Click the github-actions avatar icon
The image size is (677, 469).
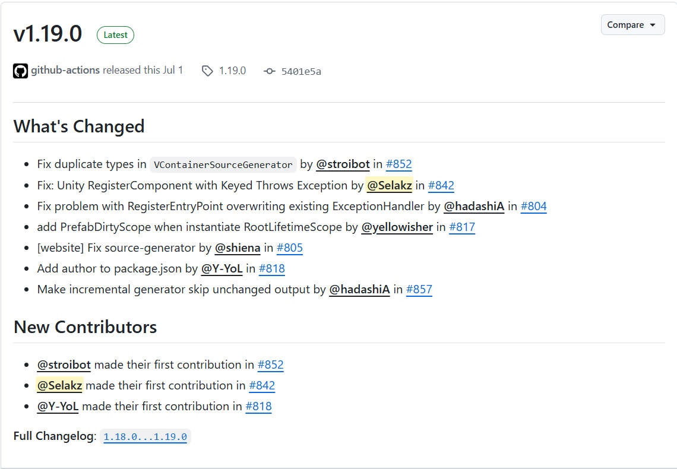pos(20,71)
